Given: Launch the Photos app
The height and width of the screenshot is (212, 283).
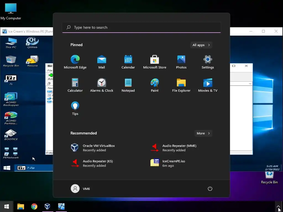Looking at the screenshot, I should [181, 62].
